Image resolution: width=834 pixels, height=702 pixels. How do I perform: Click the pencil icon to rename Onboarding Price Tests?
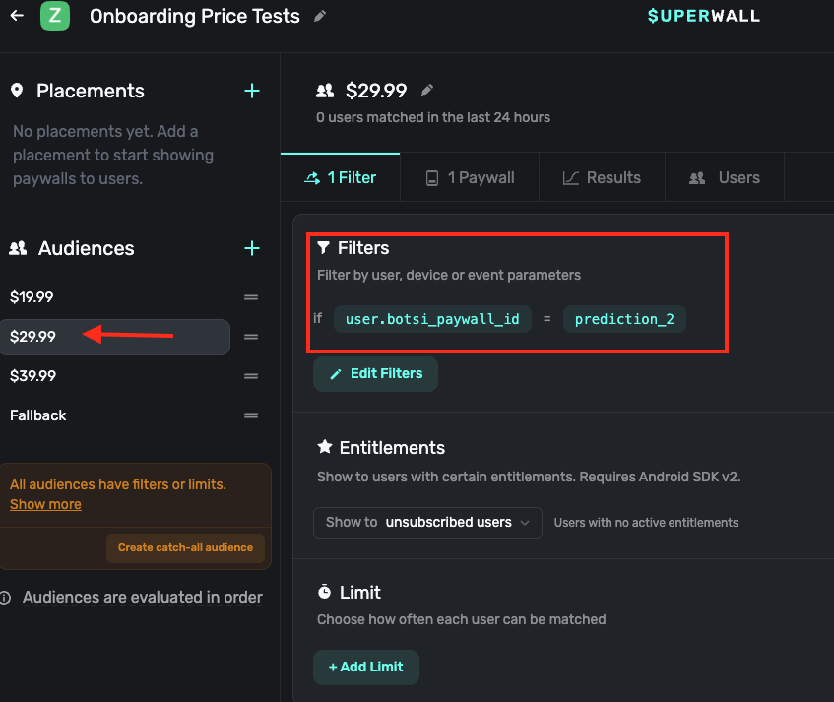click(319, 16)
